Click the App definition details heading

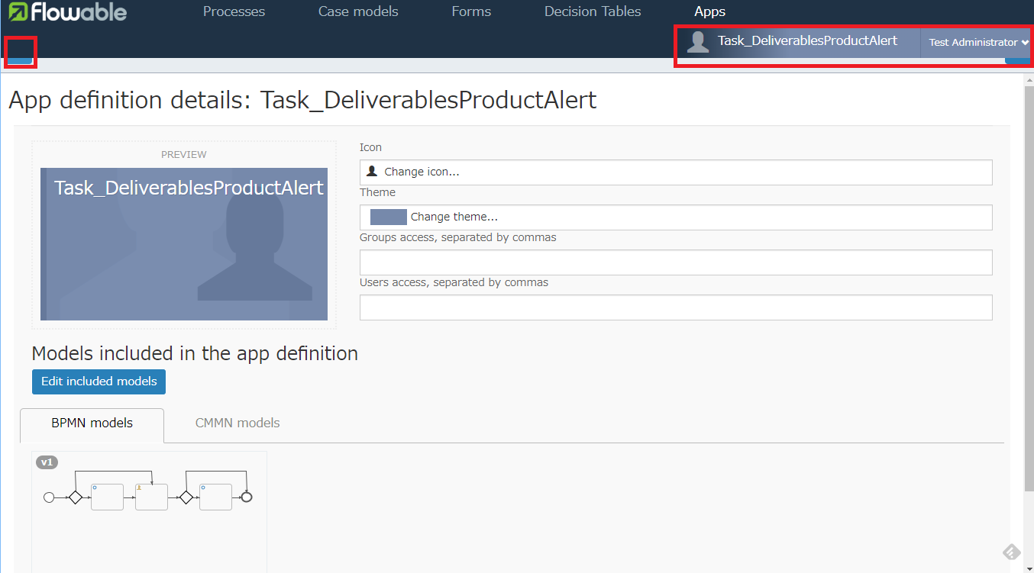302,100
